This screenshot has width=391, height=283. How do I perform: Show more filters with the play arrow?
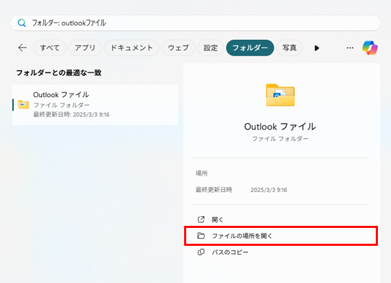(317, 48)
